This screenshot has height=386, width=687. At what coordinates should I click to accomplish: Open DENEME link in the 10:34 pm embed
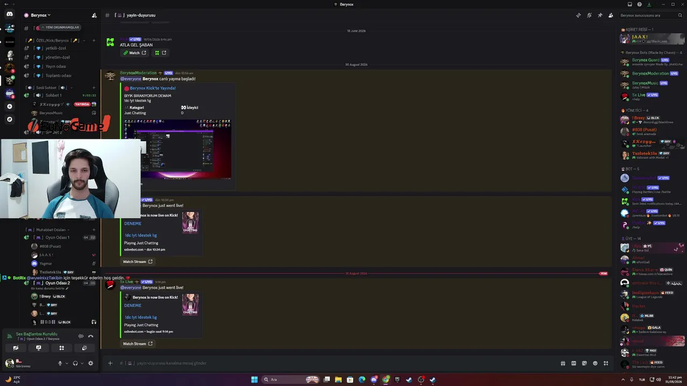click(133, 224)
